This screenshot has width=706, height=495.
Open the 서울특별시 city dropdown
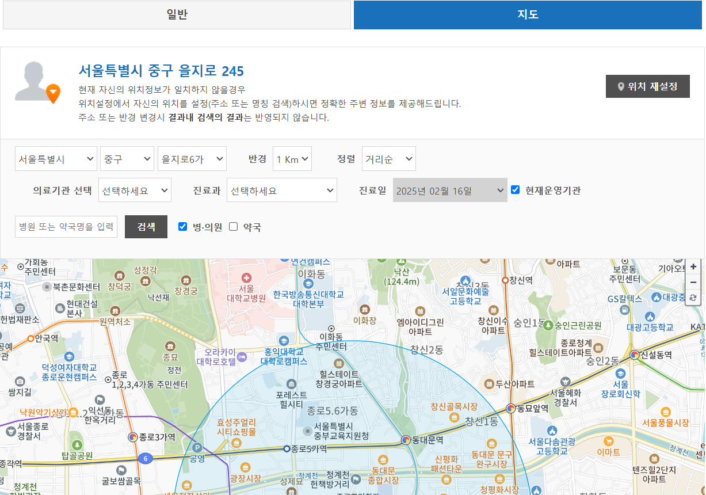[x=56, y=159]
